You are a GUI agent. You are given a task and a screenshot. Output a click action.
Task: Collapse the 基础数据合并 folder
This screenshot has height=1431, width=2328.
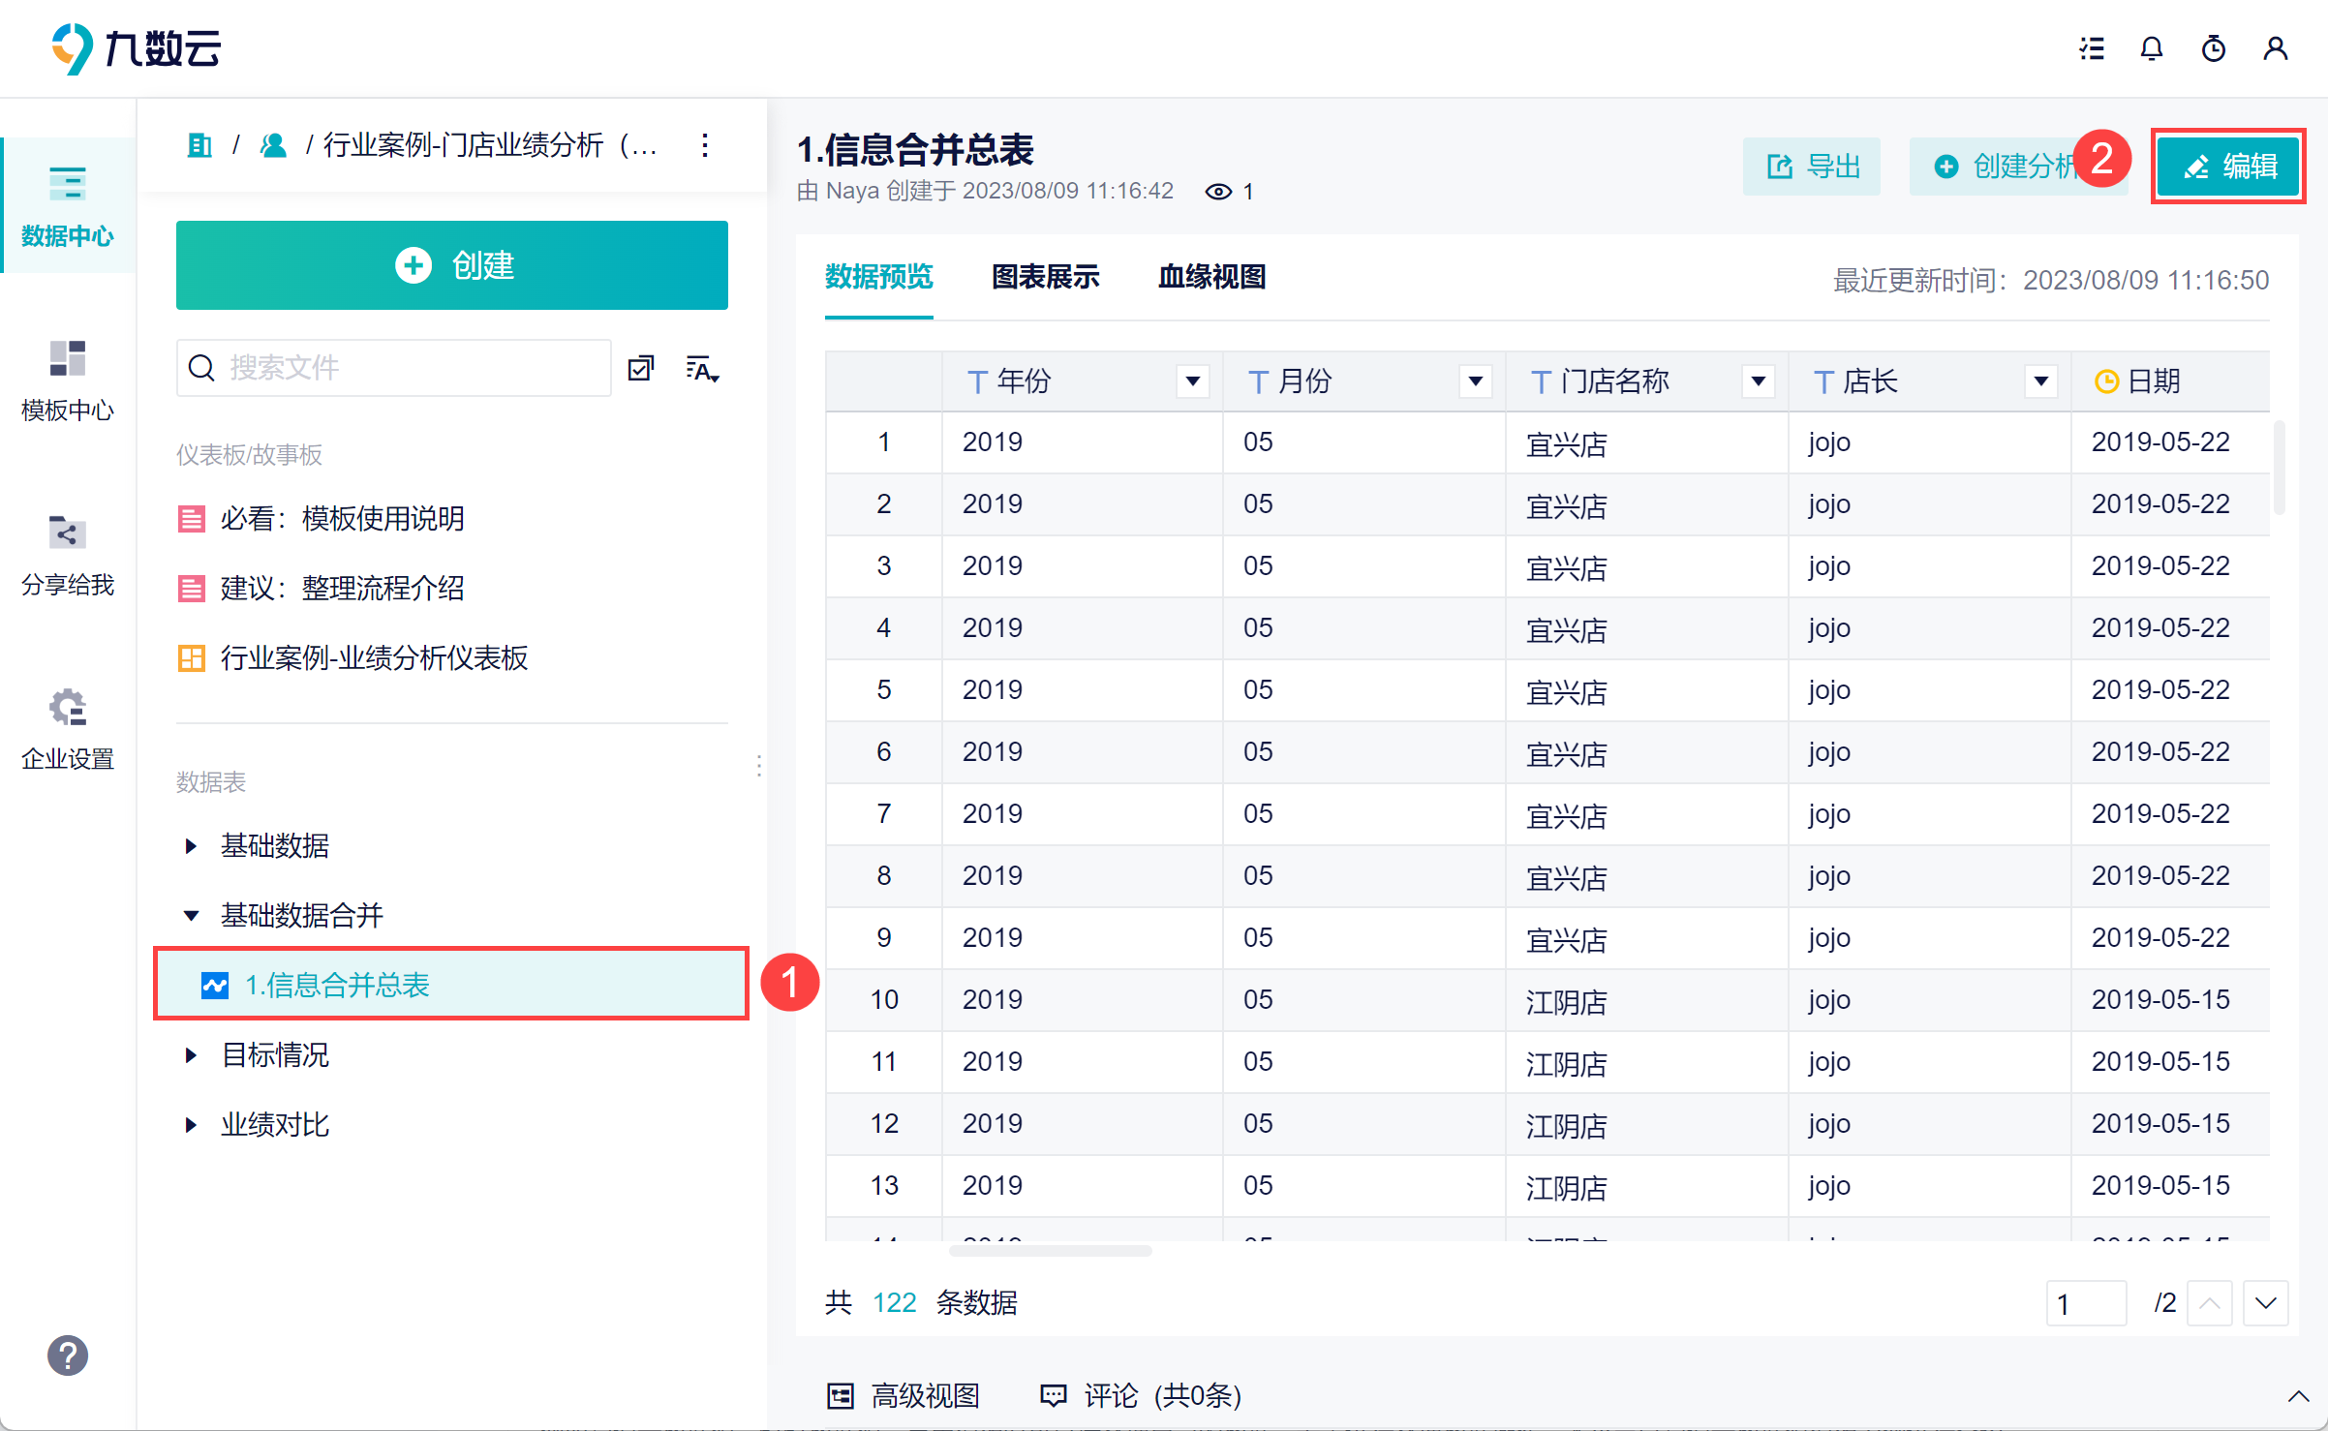191,916
